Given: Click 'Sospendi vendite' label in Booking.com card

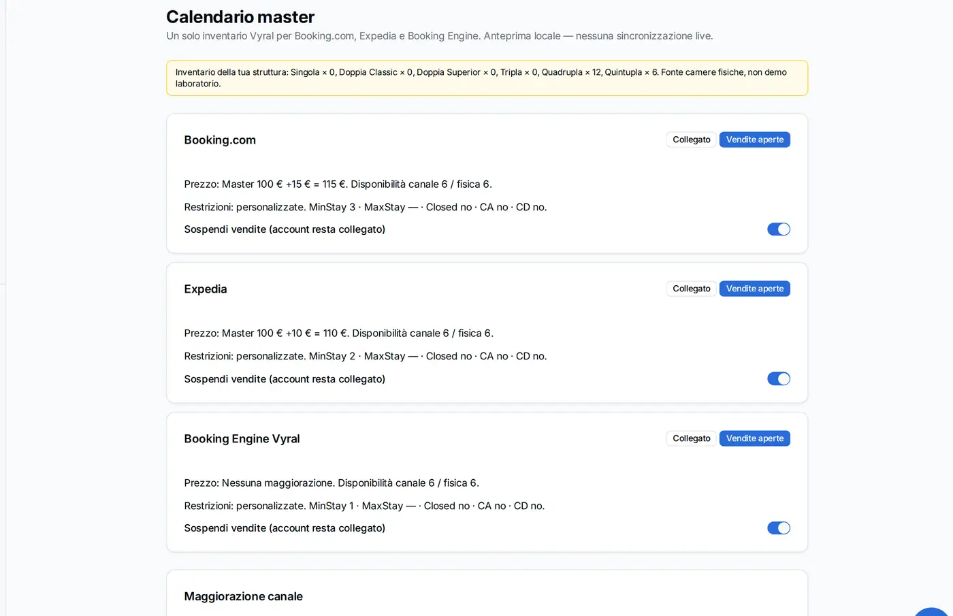Looking at the screenshot, I should coord(285,229).
